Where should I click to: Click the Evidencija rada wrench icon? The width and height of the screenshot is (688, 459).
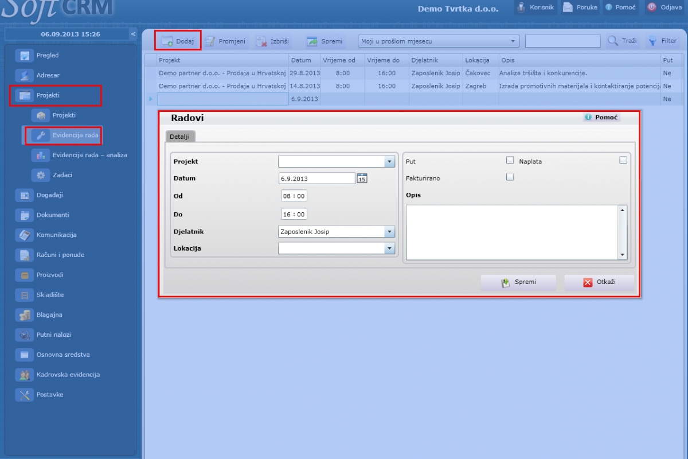tap(41, 135)
